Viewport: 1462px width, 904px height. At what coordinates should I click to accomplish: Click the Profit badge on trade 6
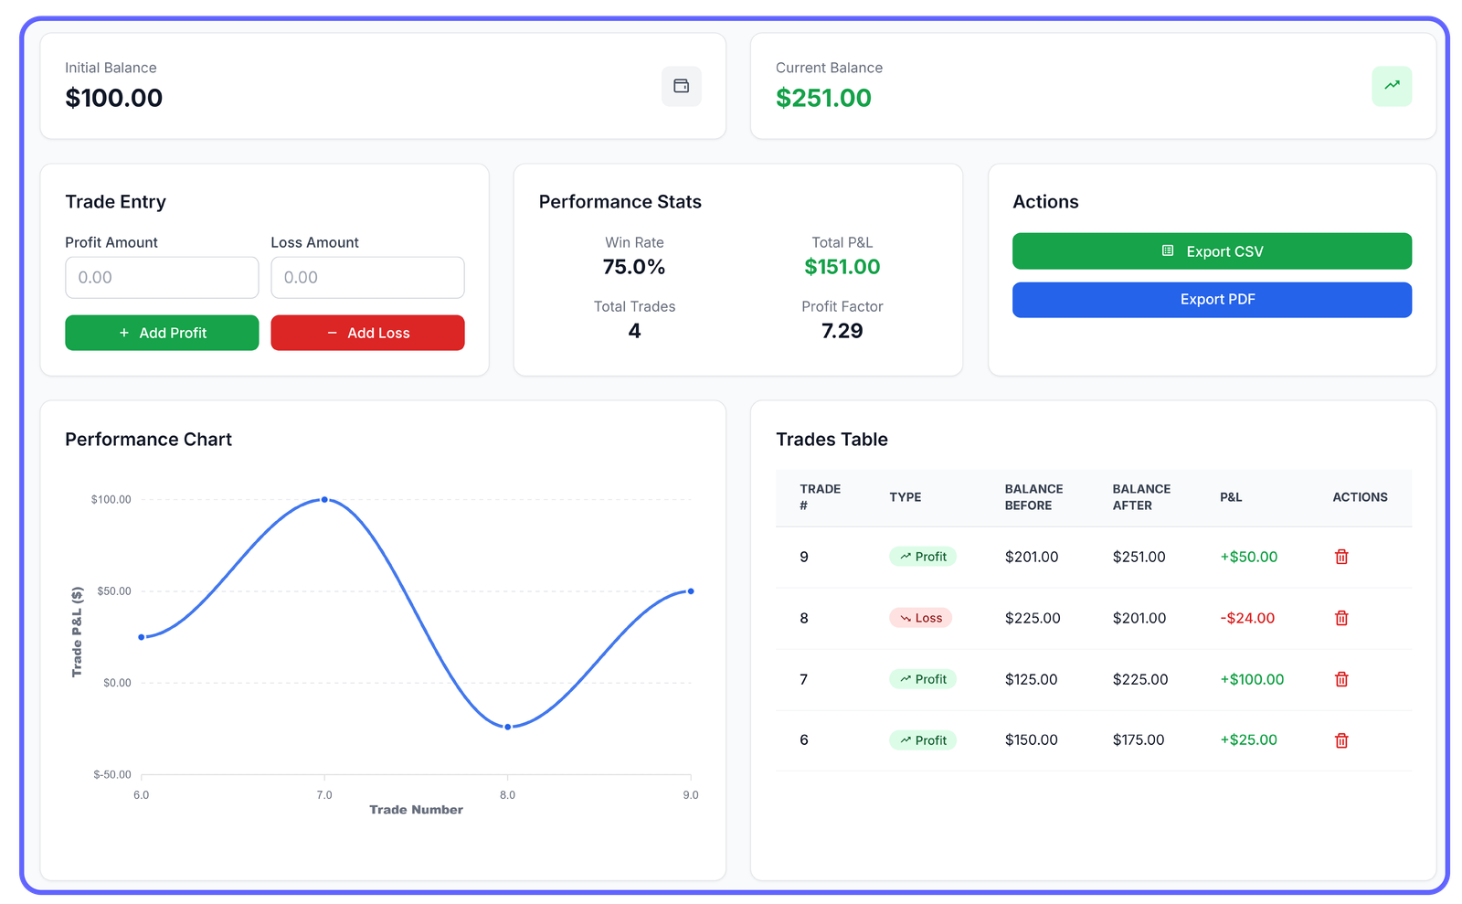923,739
